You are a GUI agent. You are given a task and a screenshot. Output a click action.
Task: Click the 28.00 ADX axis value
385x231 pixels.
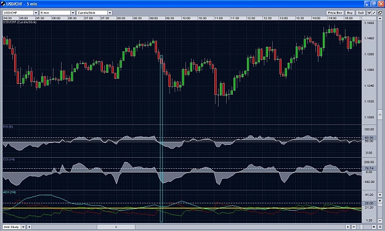click(x=369, y=203)
